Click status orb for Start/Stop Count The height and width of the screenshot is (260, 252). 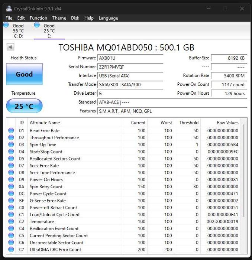click(x=11, y=151)
